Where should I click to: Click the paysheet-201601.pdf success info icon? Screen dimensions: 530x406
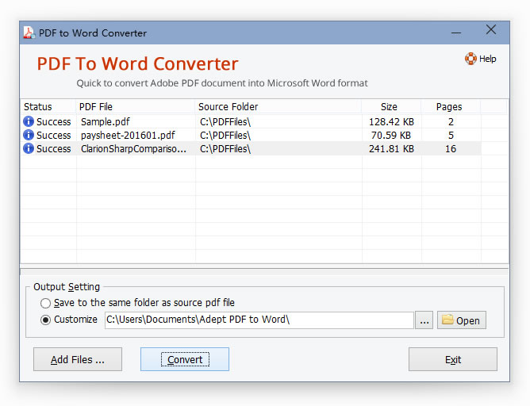[29, 136]
